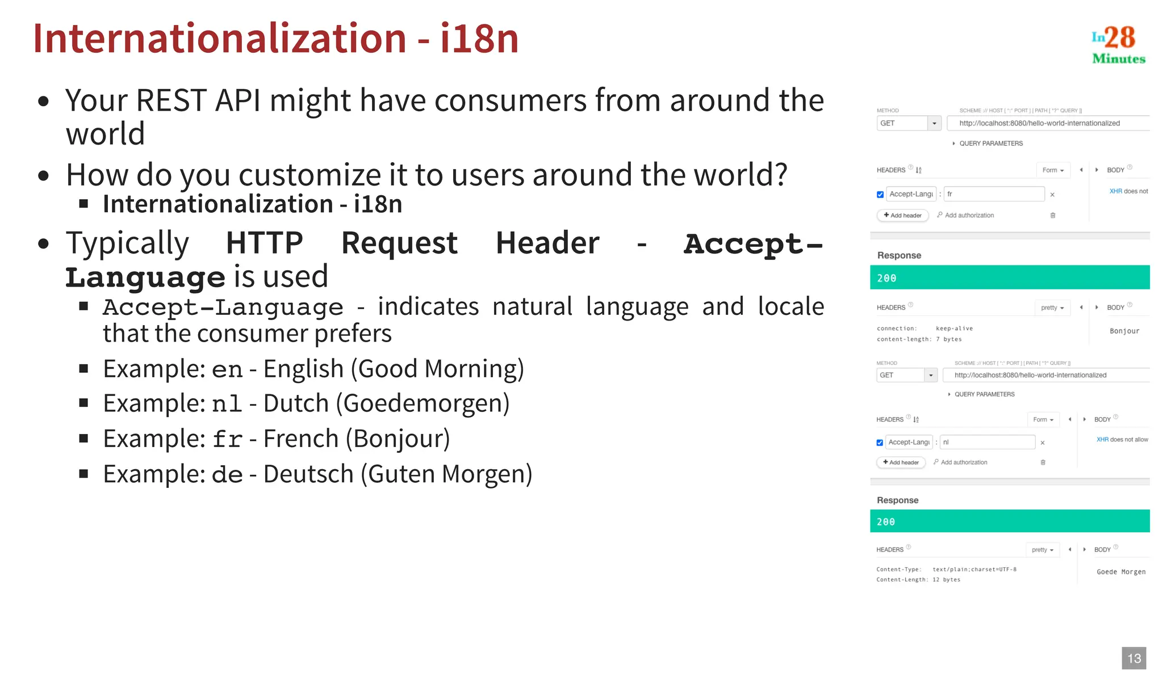The width and height of the screenshot is (1163, 678).
Task: Click the slide number 13 badge
Action: (x=1134, y=658)
